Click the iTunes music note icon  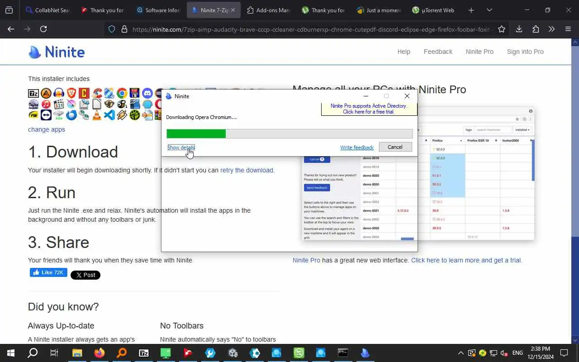click(x=46, y=105)
